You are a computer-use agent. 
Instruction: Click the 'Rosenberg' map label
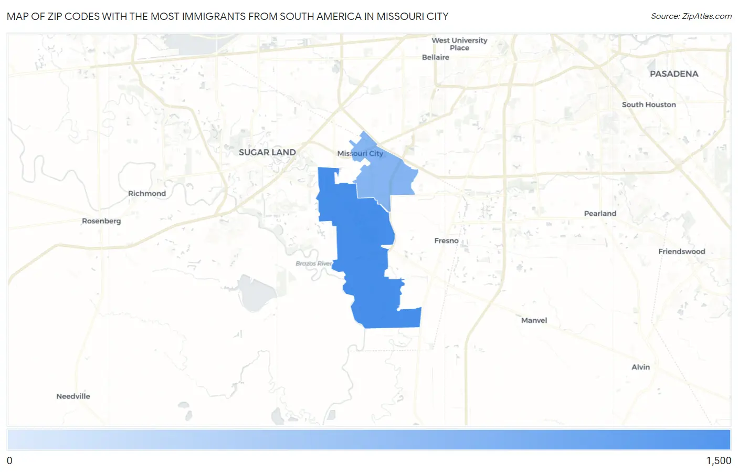point(101,221)
